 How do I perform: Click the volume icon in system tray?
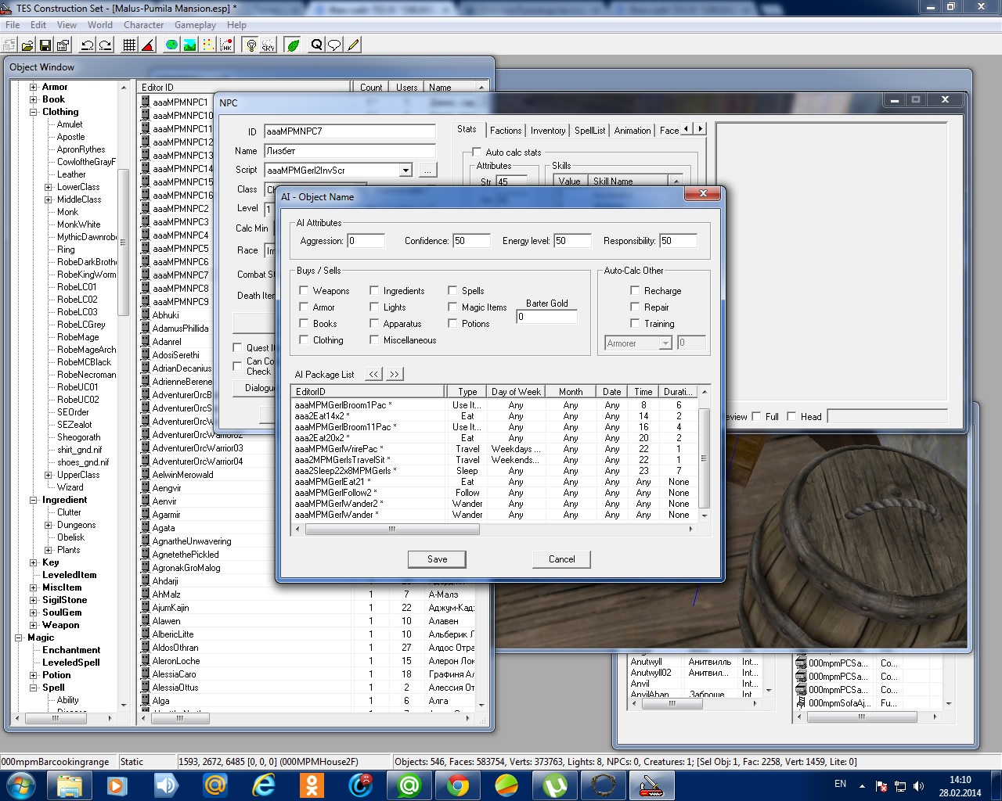[918, 786]
